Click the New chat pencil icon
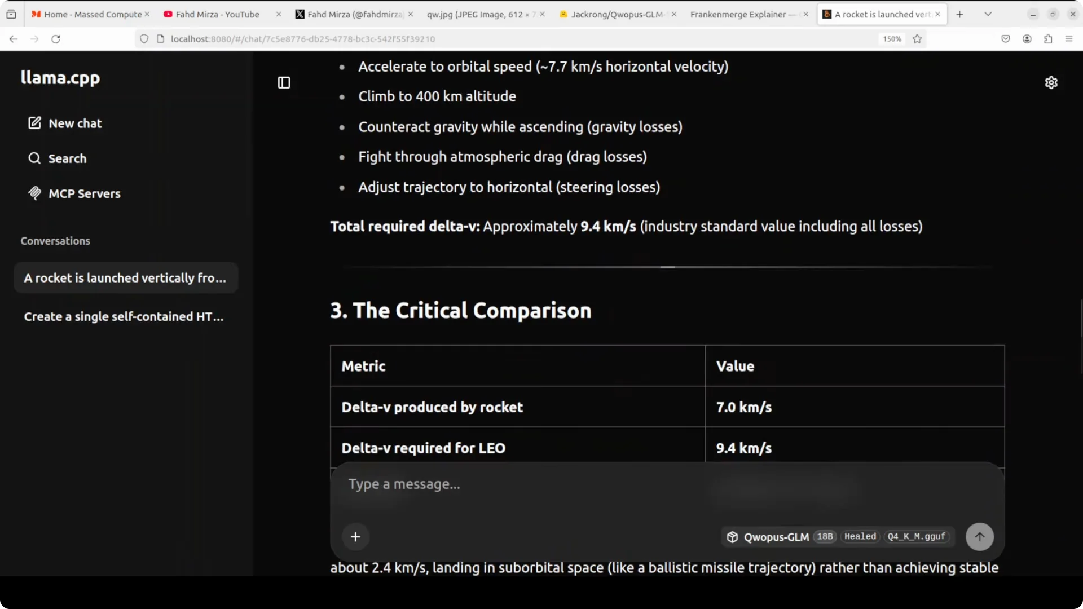Viewport: 1083px width, 609px height. click(x=34, y=123)
